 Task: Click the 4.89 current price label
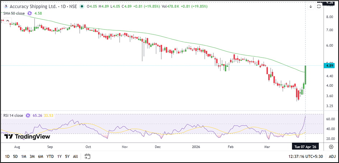[x=329, y=66]
